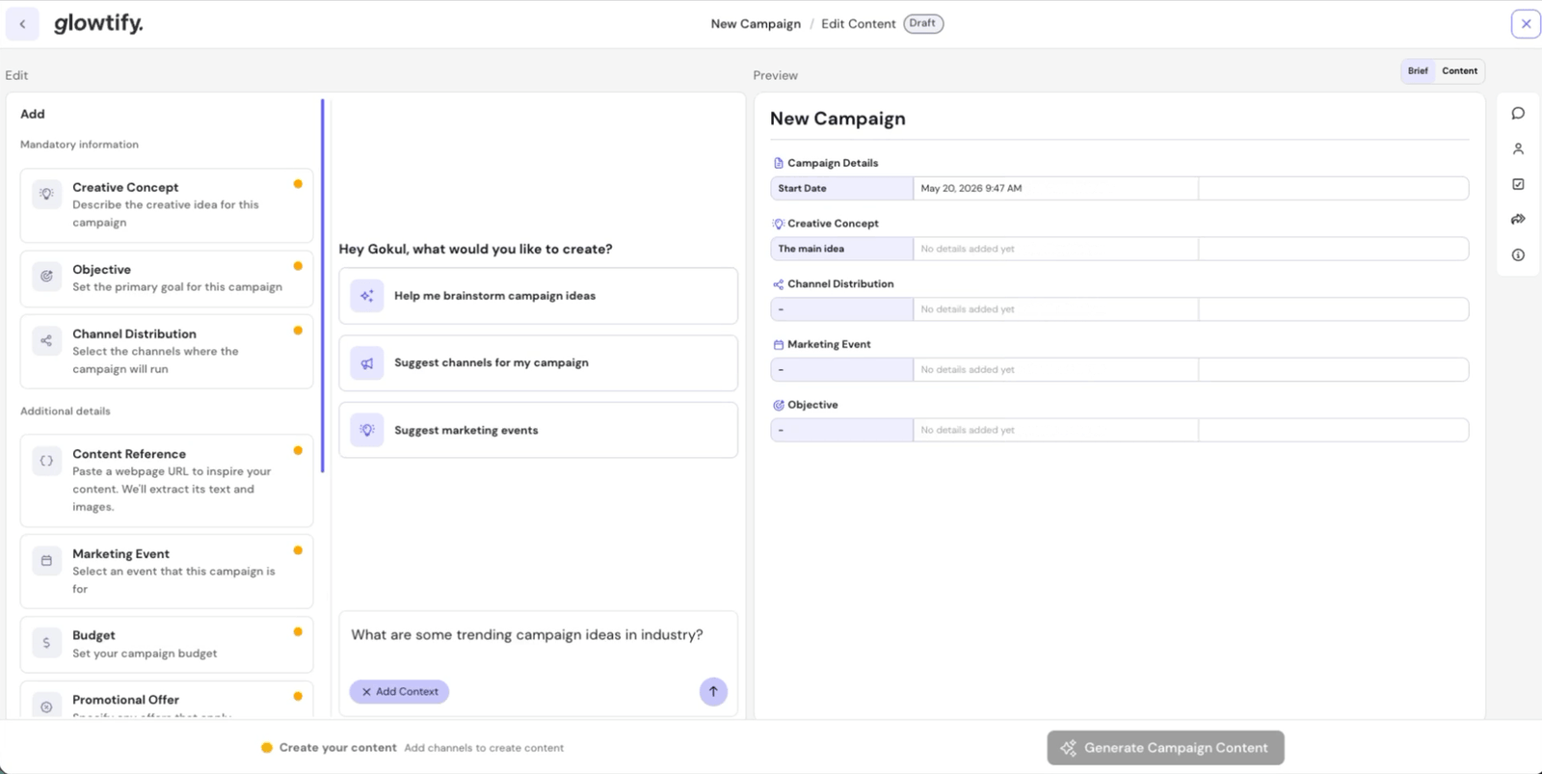Open the Budget card
Viewport: 1542px width, 774px height.
167,645
